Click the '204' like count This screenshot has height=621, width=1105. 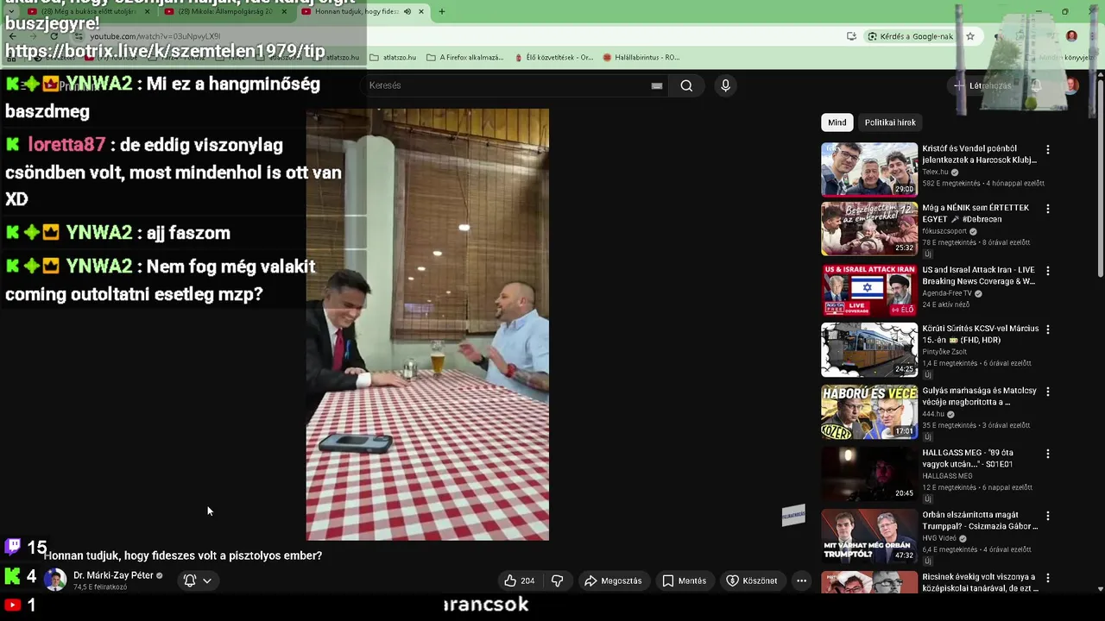527,580
